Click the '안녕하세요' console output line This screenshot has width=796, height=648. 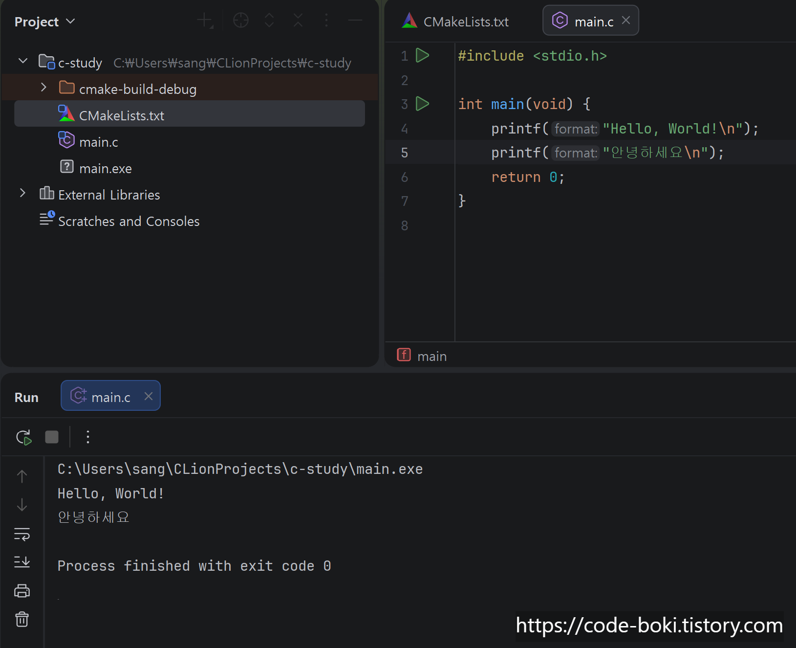[93, 517]
